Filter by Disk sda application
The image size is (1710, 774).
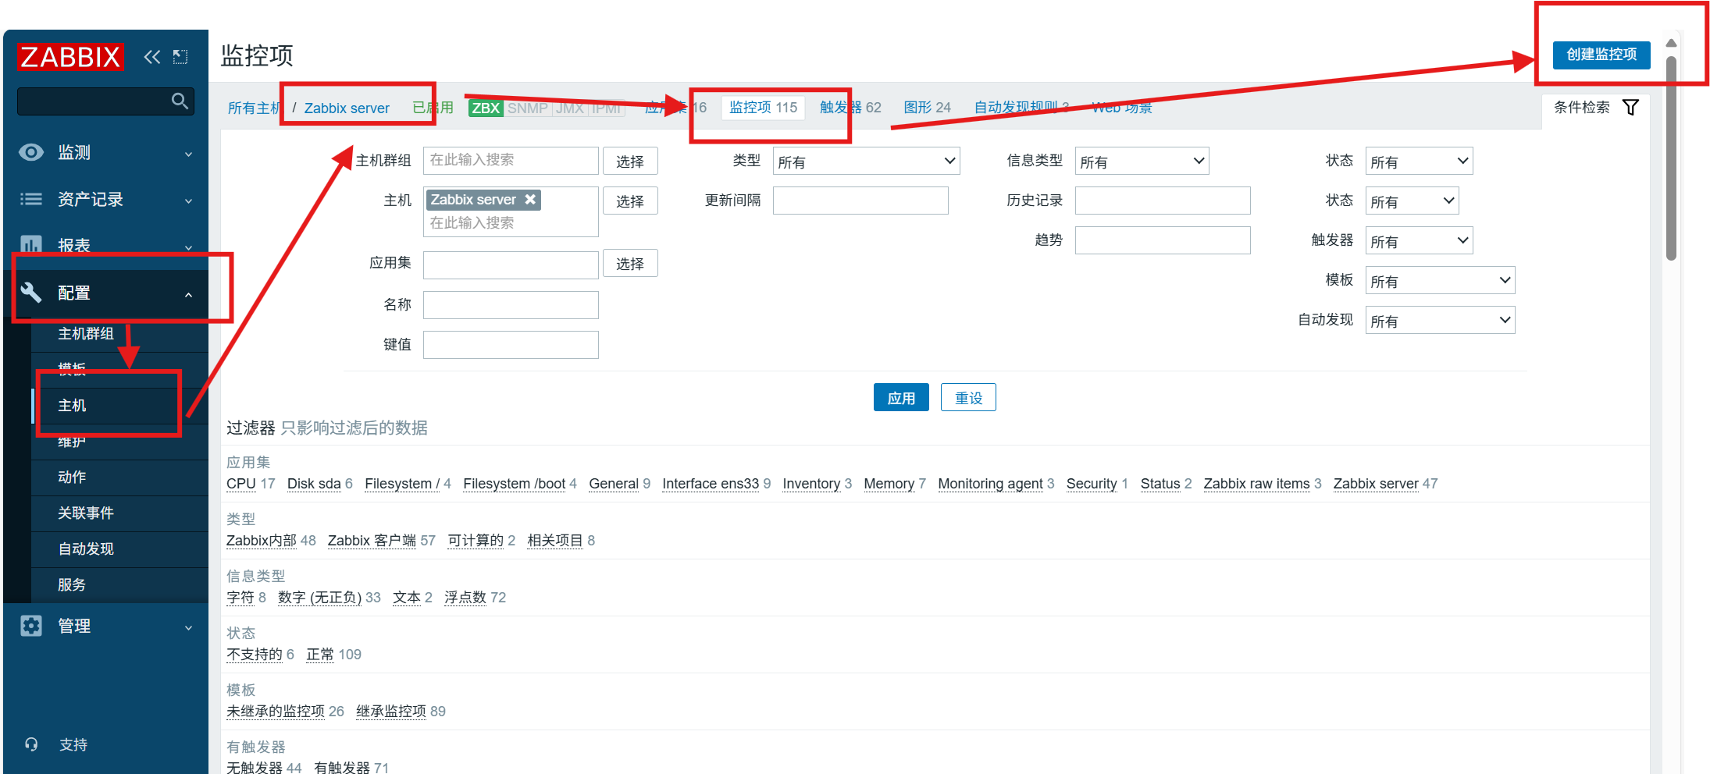(314, 484)
